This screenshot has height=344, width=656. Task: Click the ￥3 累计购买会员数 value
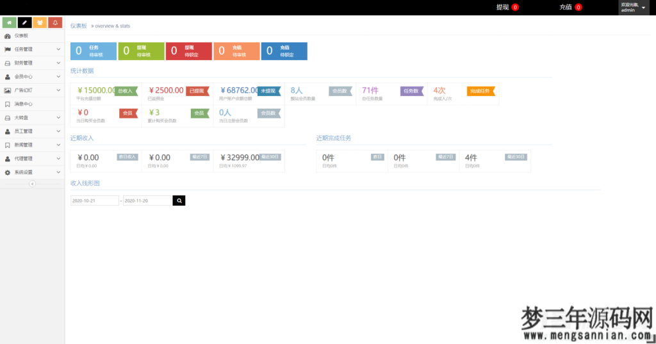pos(154,113)
